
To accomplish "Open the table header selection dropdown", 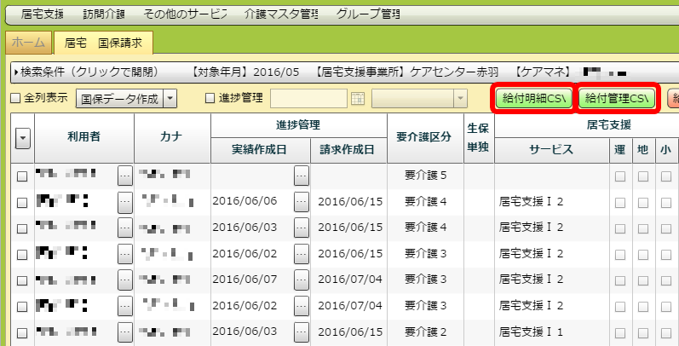I will point(22,137).
